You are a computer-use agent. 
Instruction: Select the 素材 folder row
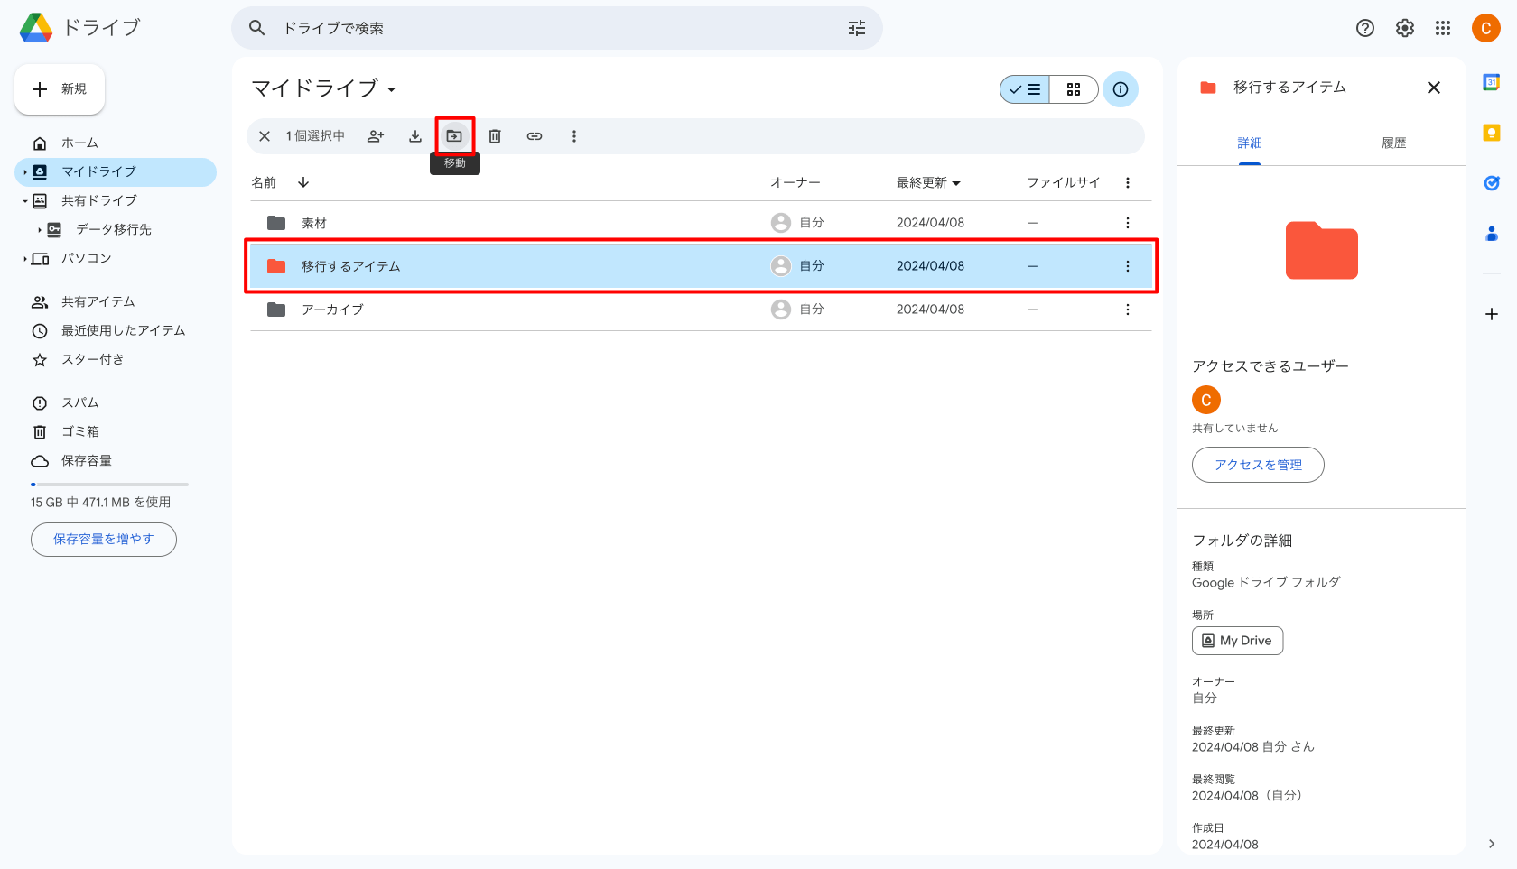[x=701, y=223]
